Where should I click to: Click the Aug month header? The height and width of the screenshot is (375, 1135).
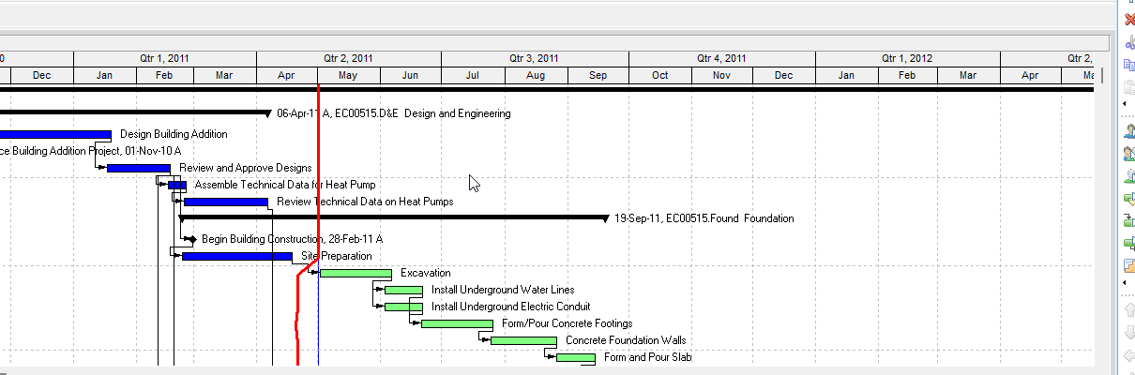click(535, 75)
